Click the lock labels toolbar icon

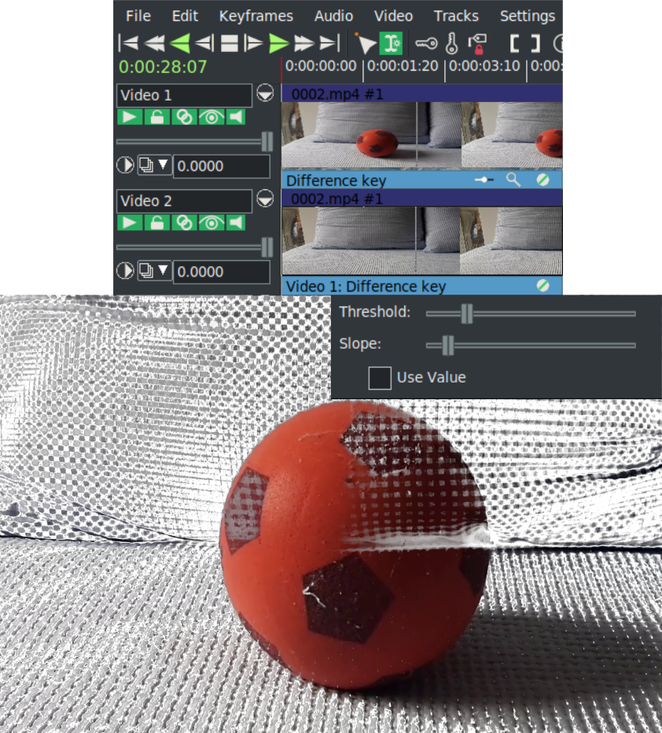point(478,43)
